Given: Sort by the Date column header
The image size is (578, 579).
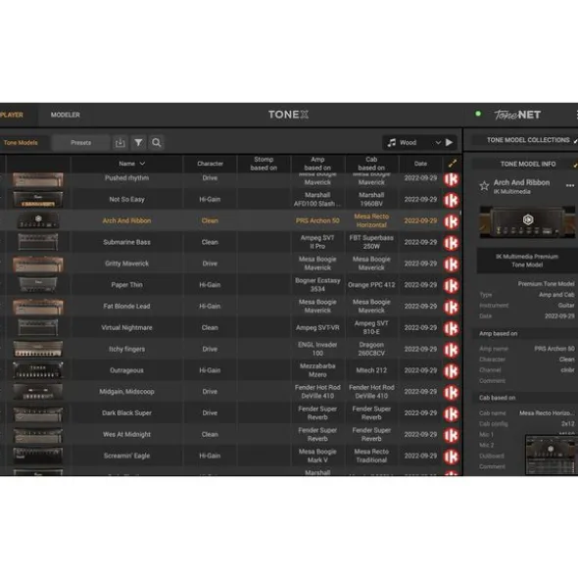Looking at the screenshot, I should click(420, 164).
